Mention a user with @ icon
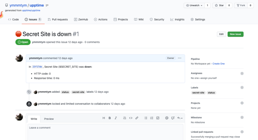 click(x=167, y=118)
